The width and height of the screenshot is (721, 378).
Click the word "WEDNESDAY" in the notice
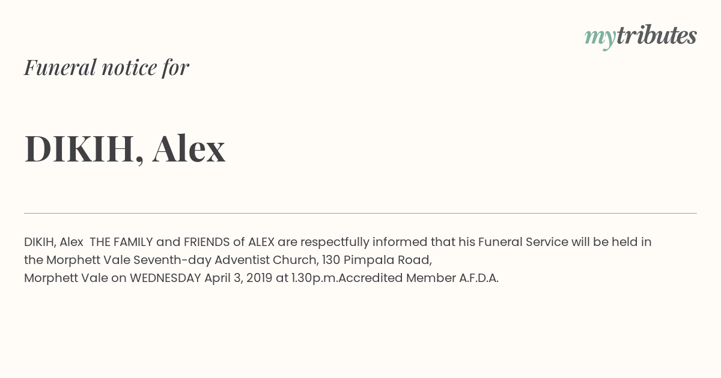click(x=165, y=278)
